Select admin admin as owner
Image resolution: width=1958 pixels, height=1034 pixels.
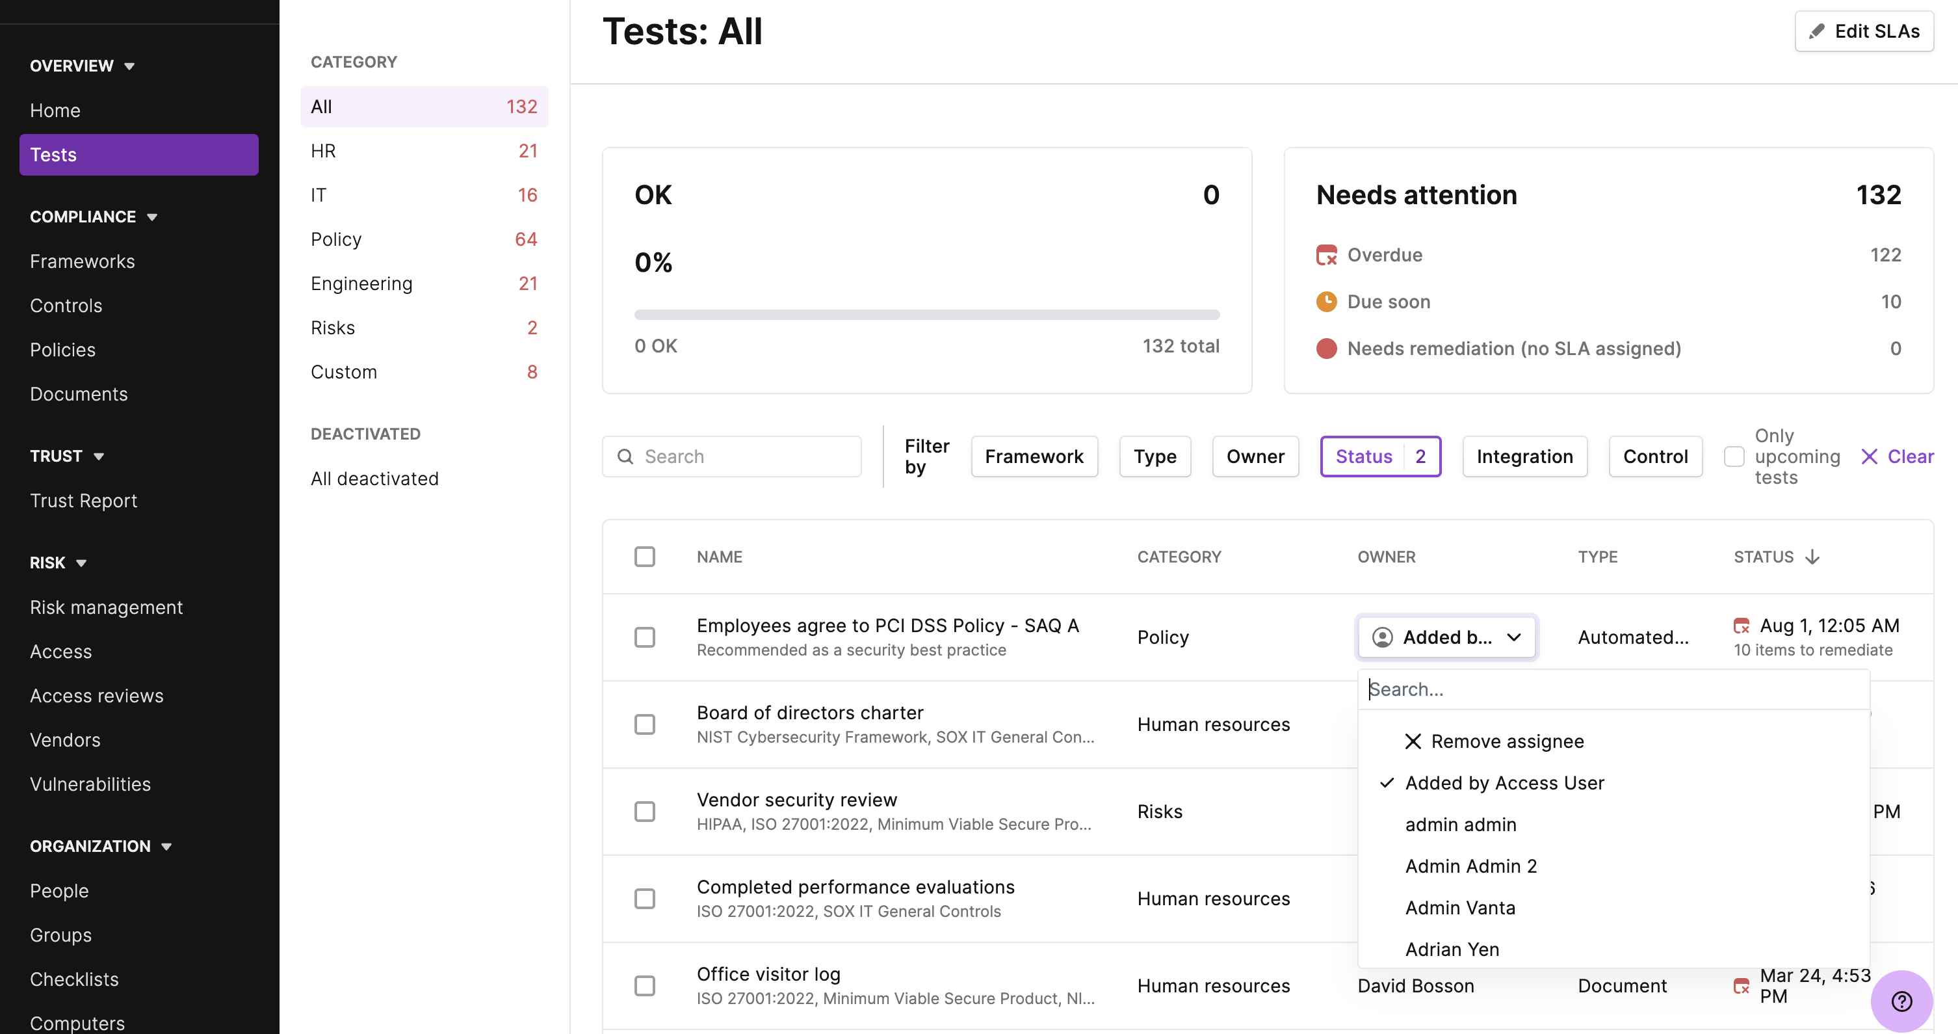[x=1613, y=824]
